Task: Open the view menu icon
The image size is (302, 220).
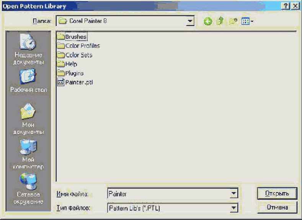Action: pyautogui.click(x=247, y=21)
